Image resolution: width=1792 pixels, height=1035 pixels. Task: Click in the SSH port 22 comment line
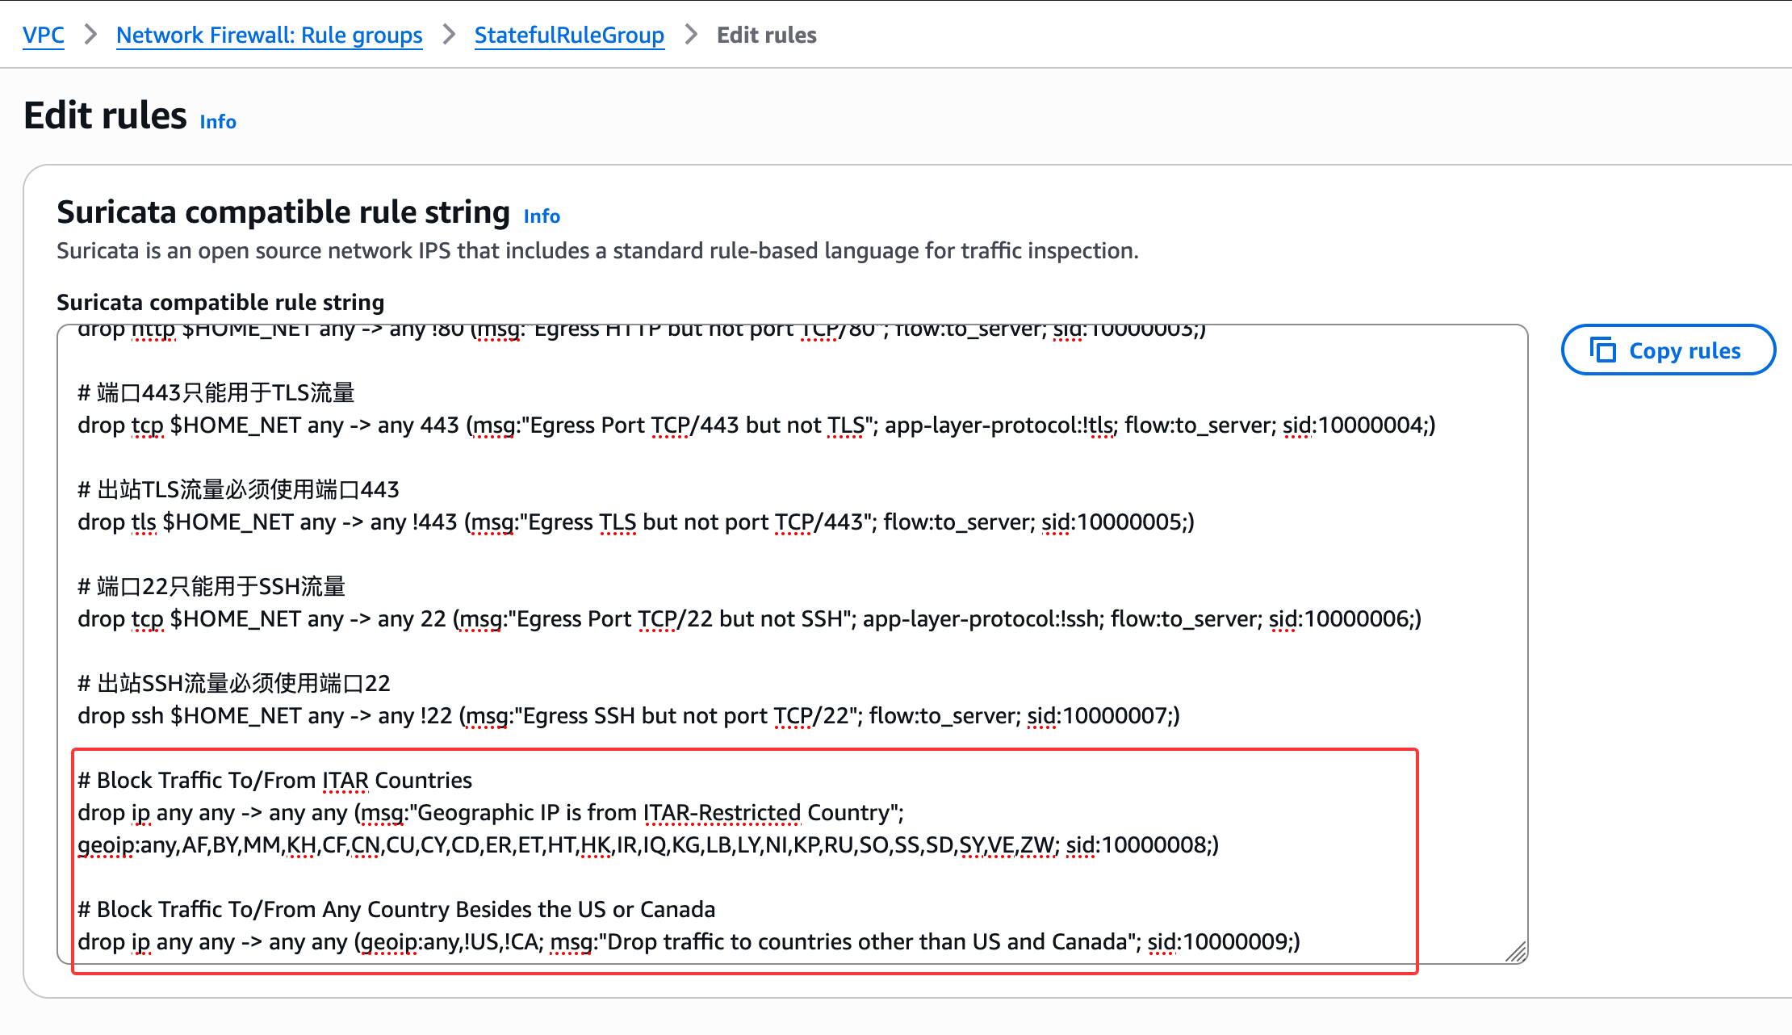pyautogui.click(x=211, y=587)
